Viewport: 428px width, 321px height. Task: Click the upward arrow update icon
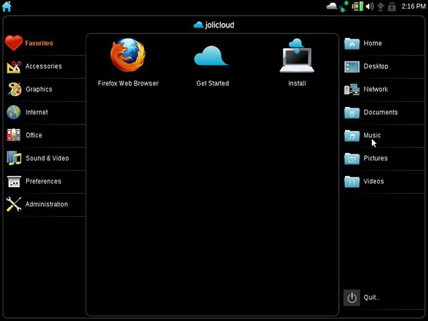(x=381, y=7)
